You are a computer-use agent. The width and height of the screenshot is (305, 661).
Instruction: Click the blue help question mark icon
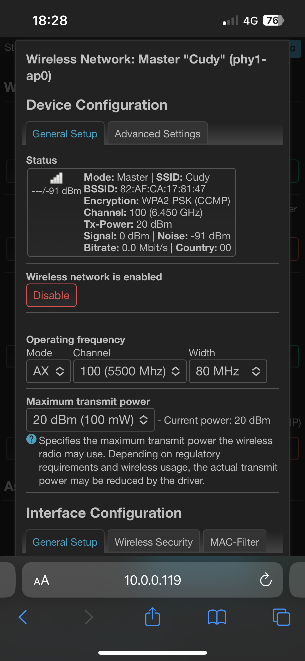(31, 439)
